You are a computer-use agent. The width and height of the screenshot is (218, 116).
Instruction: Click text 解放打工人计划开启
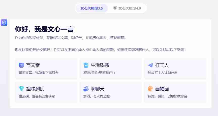[163, 73]
